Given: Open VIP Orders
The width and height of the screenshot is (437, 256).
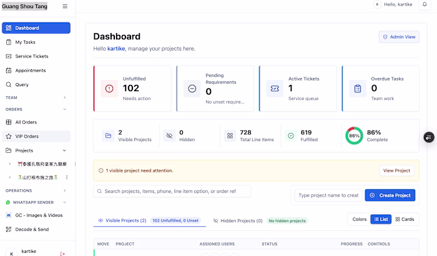Looking at the screenshot, I should click(x=36, y=136).
